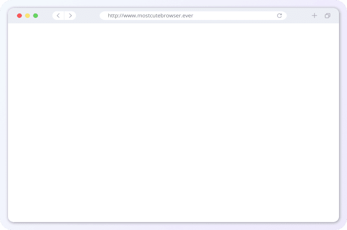Close the window with the red button
The image size is (347, 230).
19,15
